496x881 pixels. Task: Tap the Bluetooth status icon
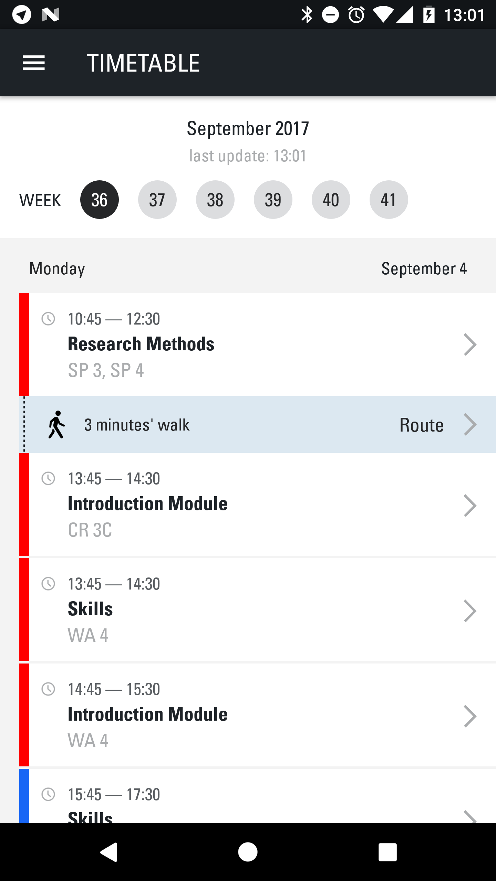(307, 15)
